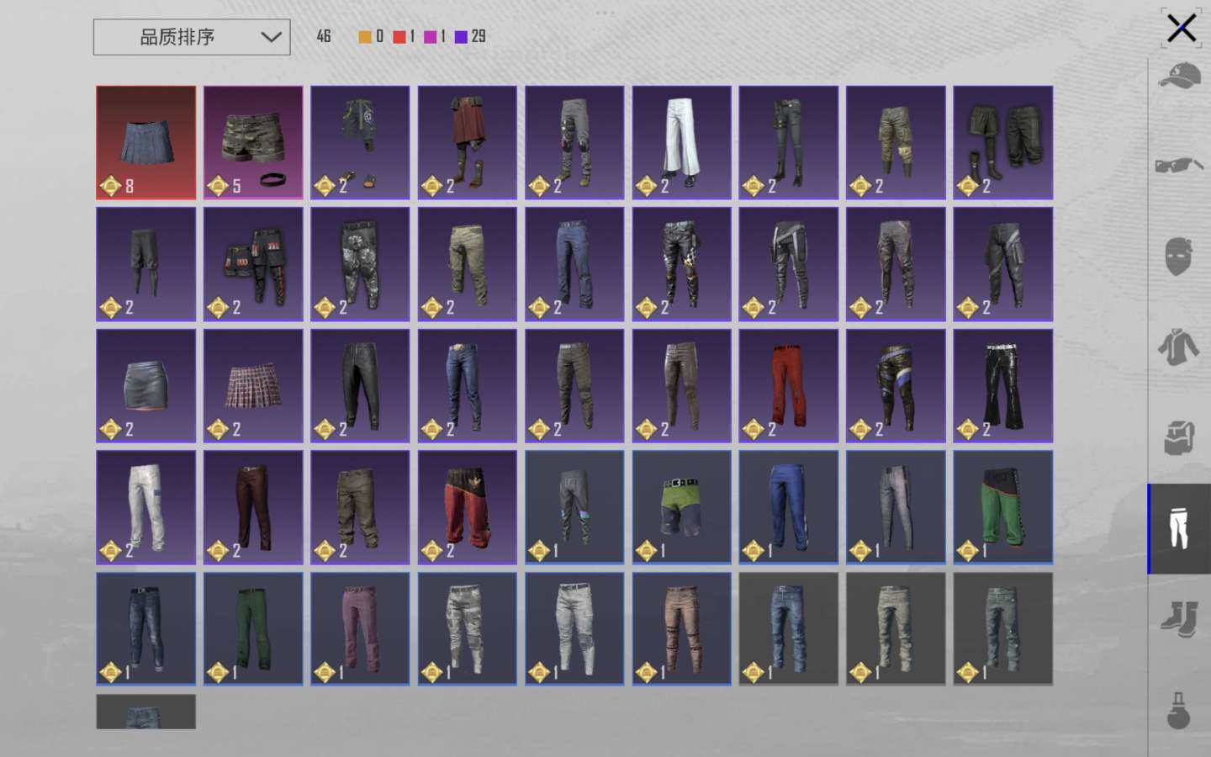Select the green baggy shorts item
Image resolution: width=1211 pixels, height=757 pixels.
tap(1002, 507)
